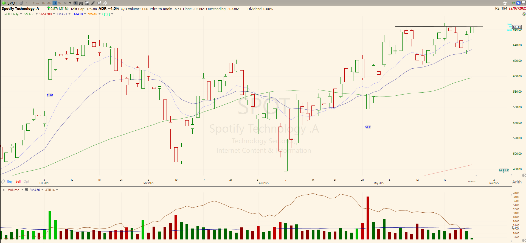526x243 pixels.
Task: Click the notes pages icon
Action: (99, 3)
